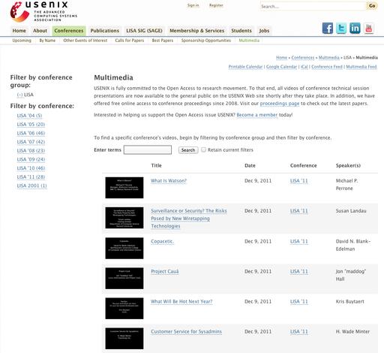Screen dimensions: 384x353
Task: Filter by LISA '11 conference
Action: tap(31, 177)
